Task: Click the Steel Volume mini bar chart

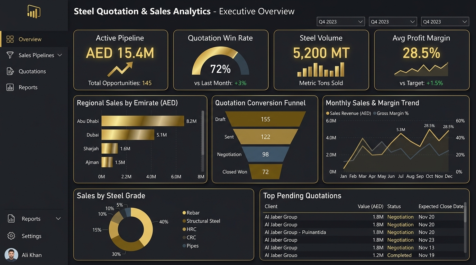Action: pos(321,69)
